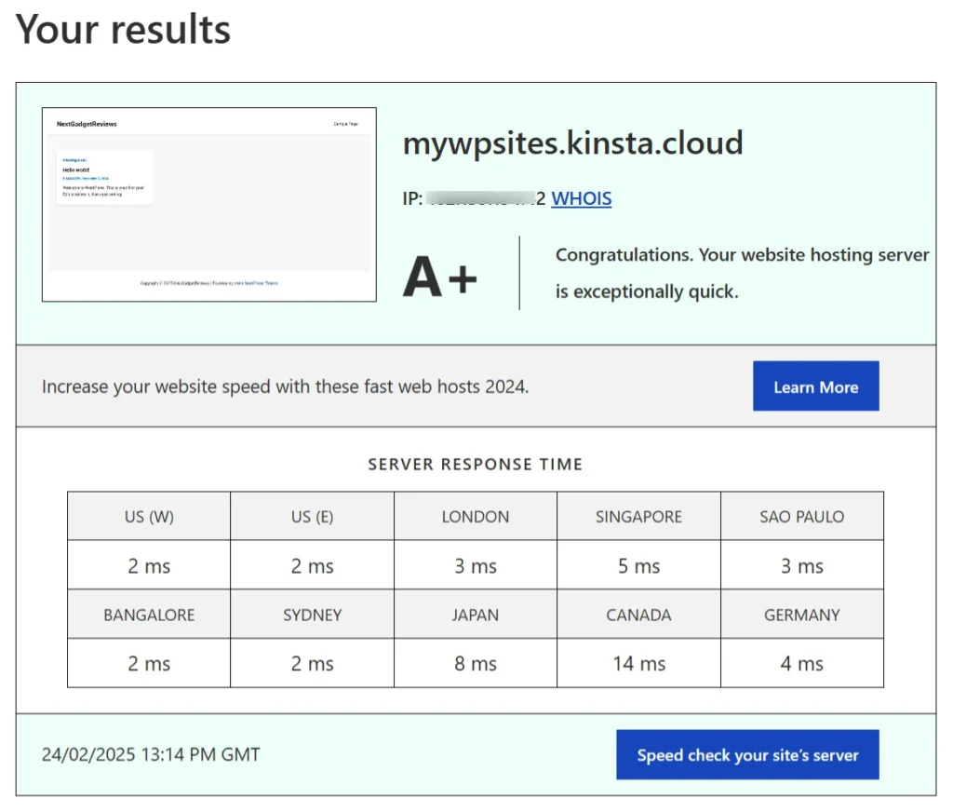The height and width of the screenshot is (812, 953).
Task: Click the SAO PAULO table header
Action: pos(801,516)
